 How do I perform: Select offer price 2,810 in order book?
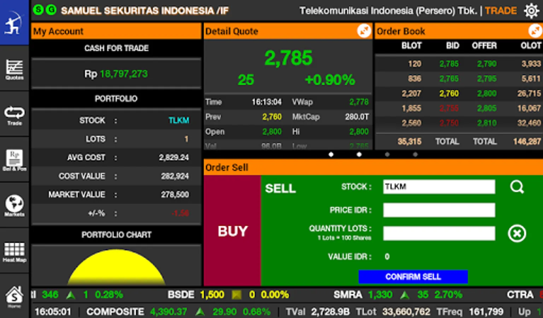coord(487,123)
